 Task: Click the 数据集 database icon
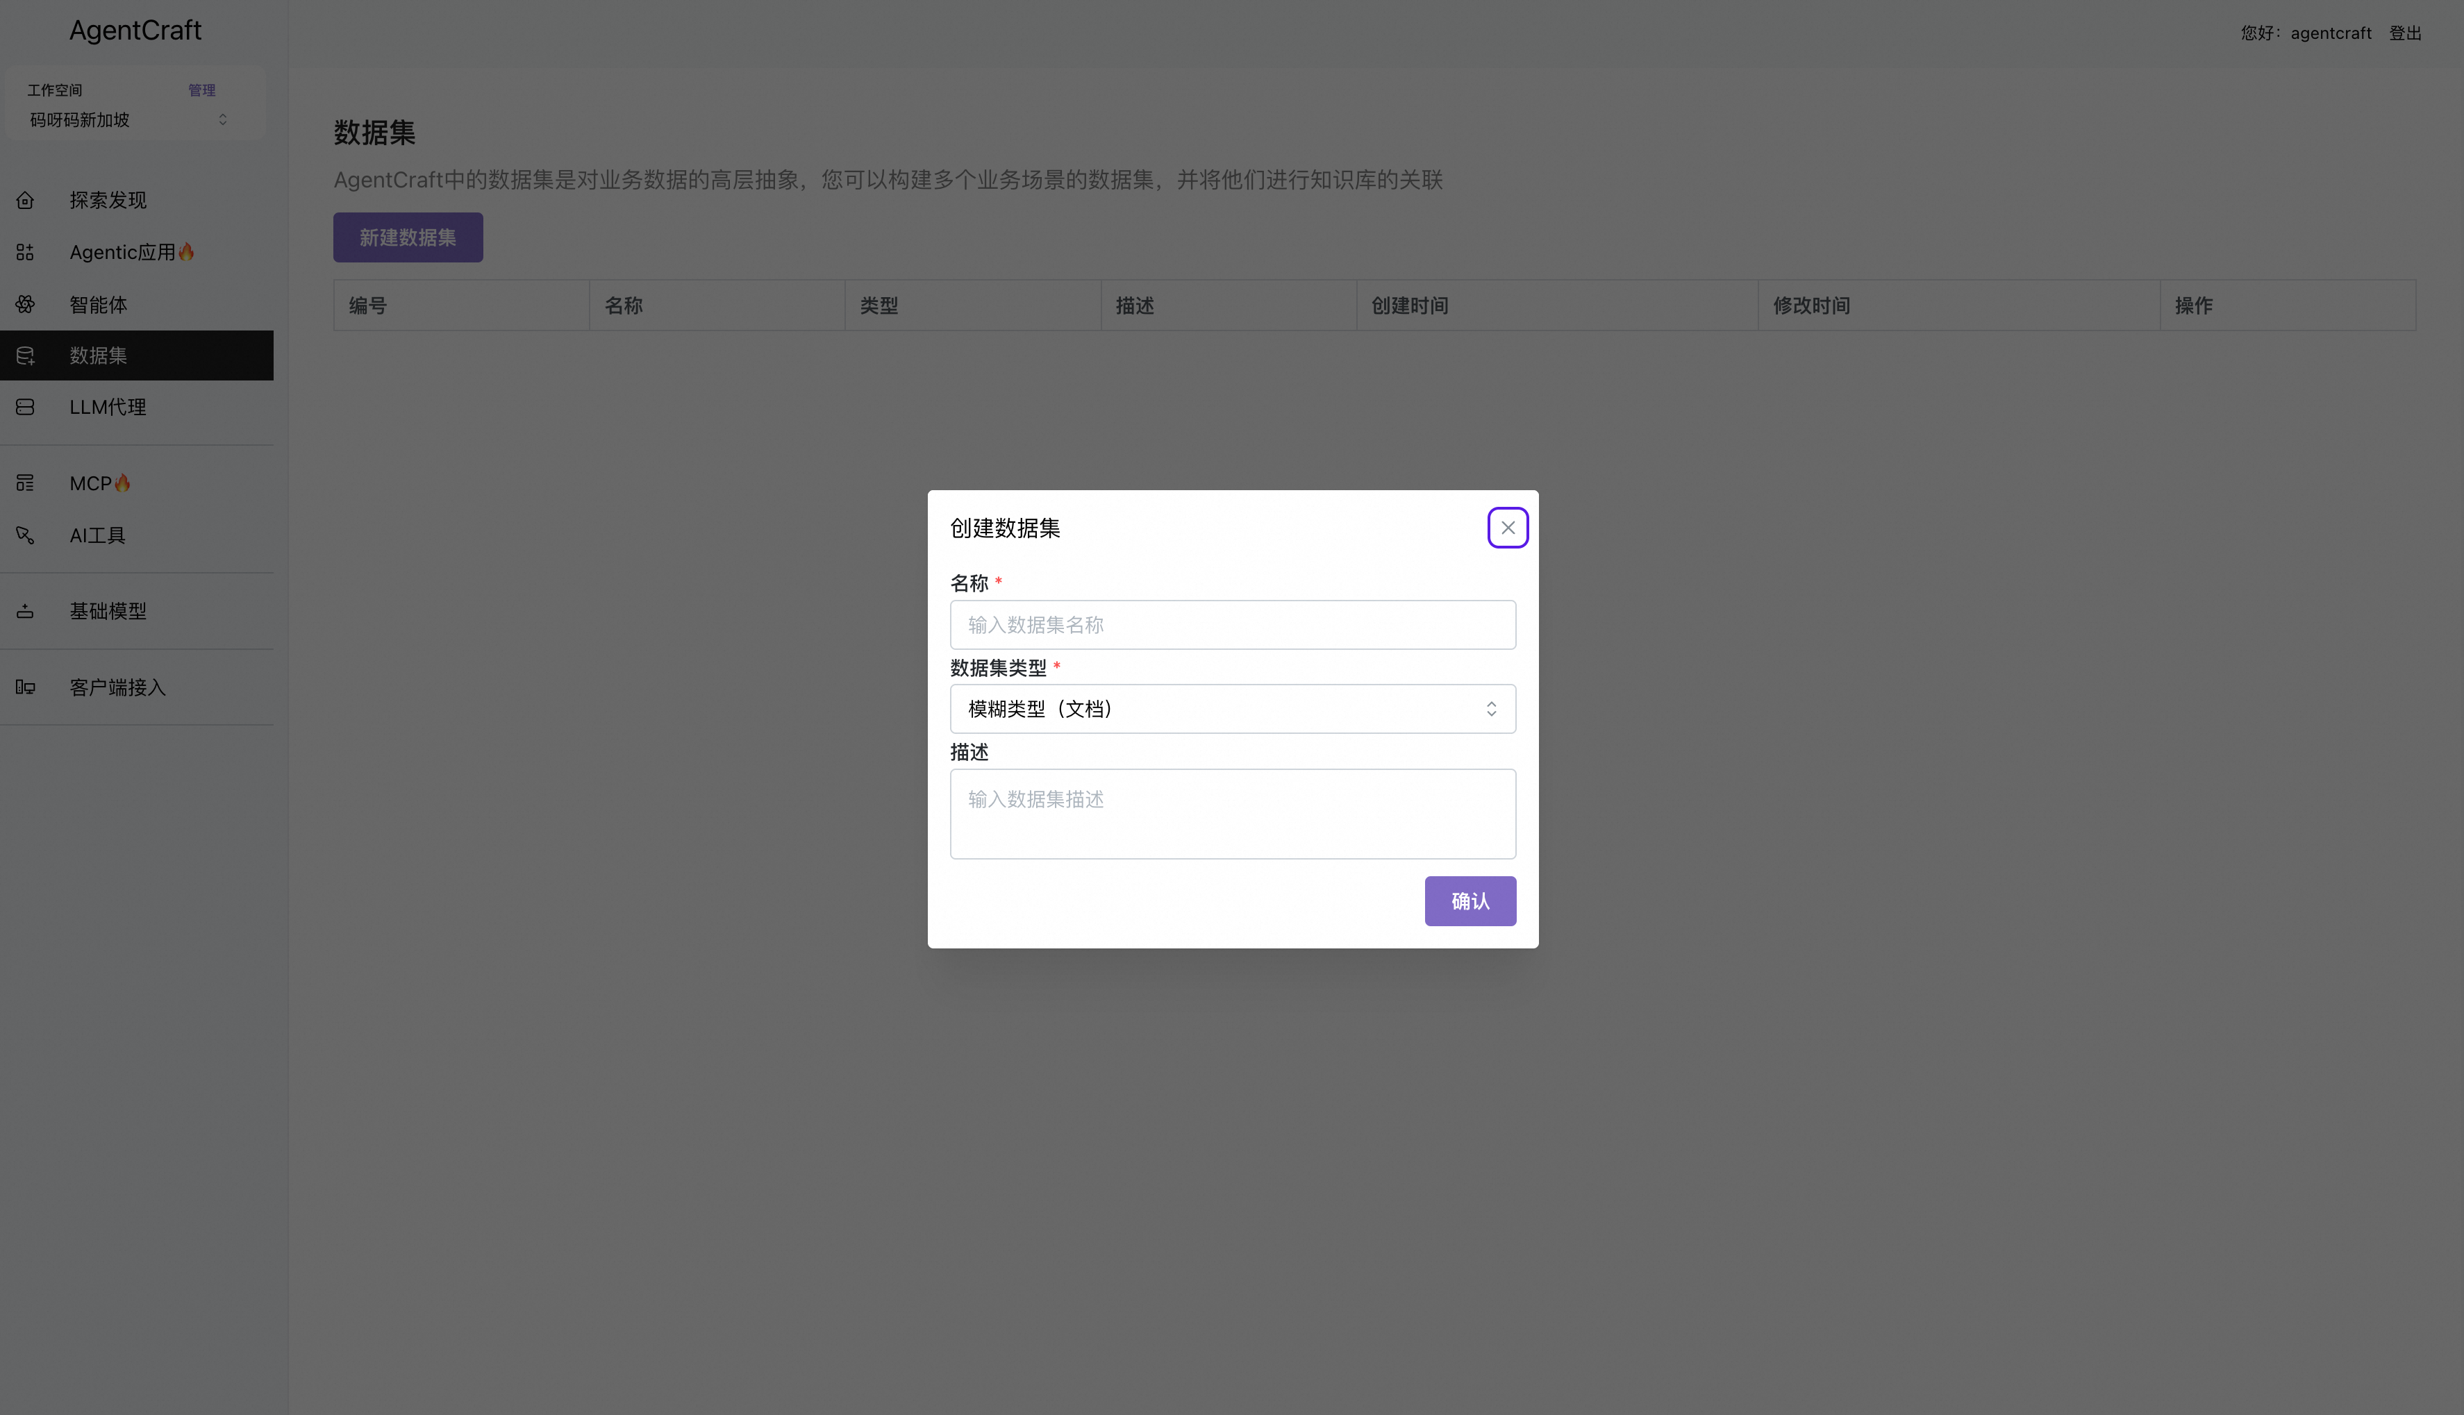point(25,355)
